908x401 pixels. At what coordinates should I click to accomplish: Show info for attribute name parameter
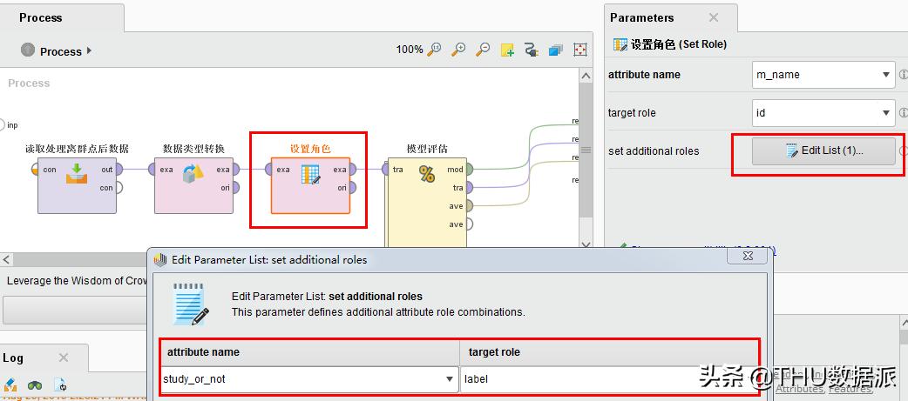[903, 75]
